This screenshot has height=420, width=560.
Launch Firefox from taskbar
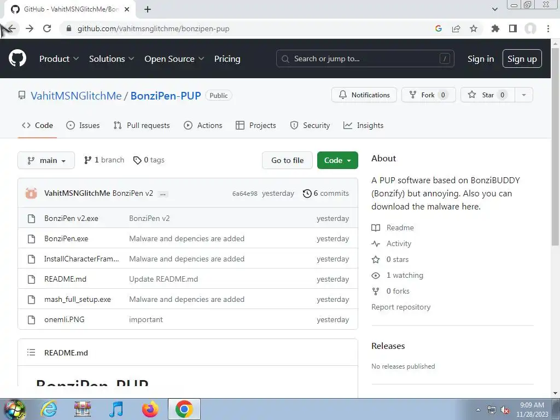point(150,409)
